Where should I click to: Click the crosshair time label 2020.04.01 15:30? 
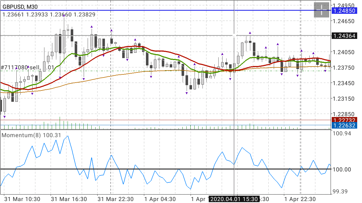[234, 199]
